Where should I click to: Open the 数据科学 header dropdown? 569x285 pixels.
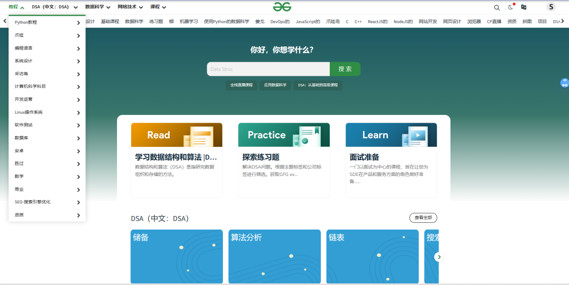(x=97, y=7)
